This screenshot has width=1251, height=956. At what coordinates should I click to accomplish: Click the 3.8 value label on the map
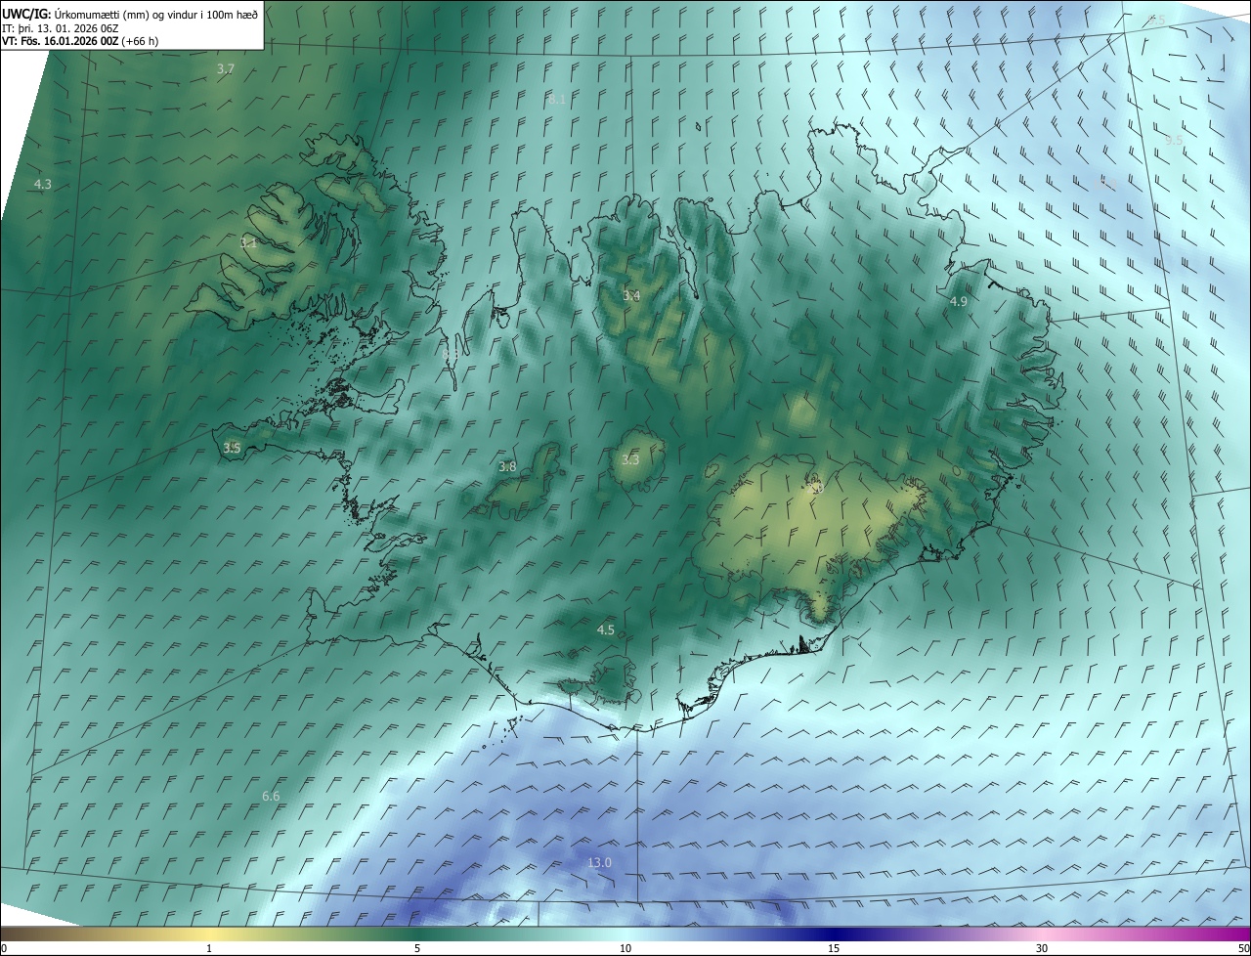507,466
